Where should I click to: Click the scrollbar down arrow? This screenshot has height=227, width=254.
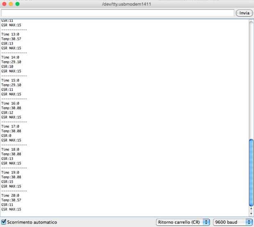(x=251, y=214)
